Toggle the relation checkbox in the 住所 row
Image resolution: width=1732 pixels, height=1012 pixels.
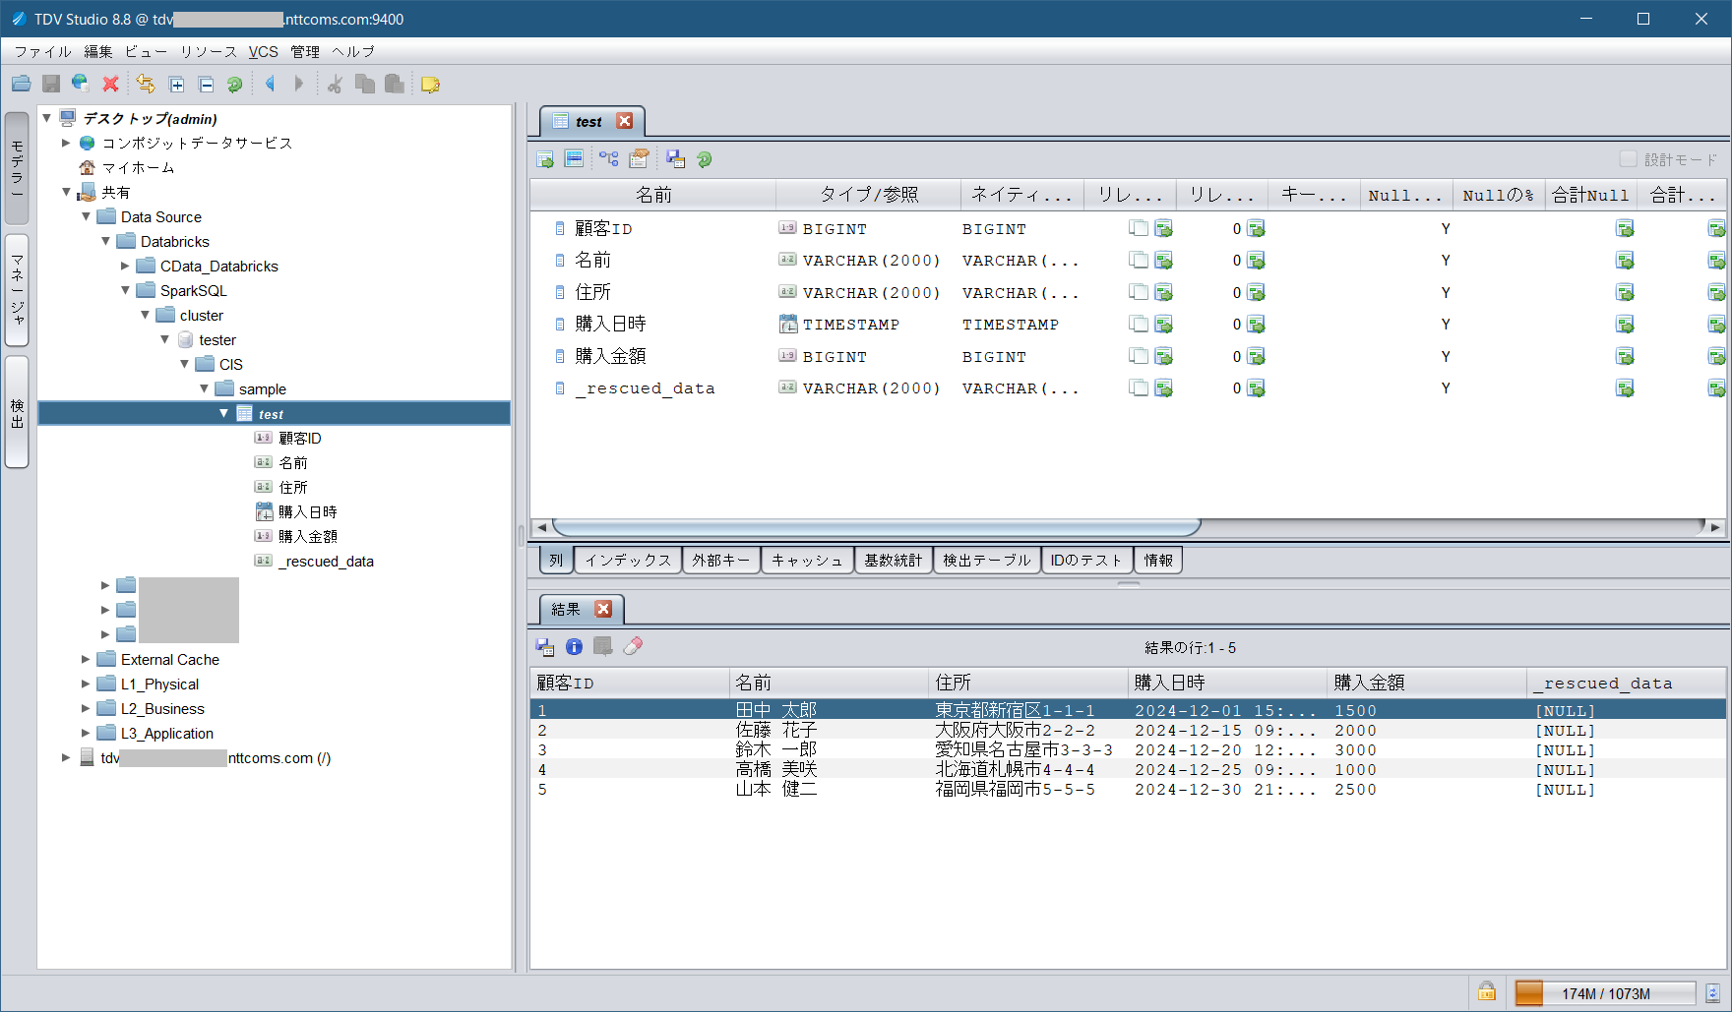coord(1139,292)
